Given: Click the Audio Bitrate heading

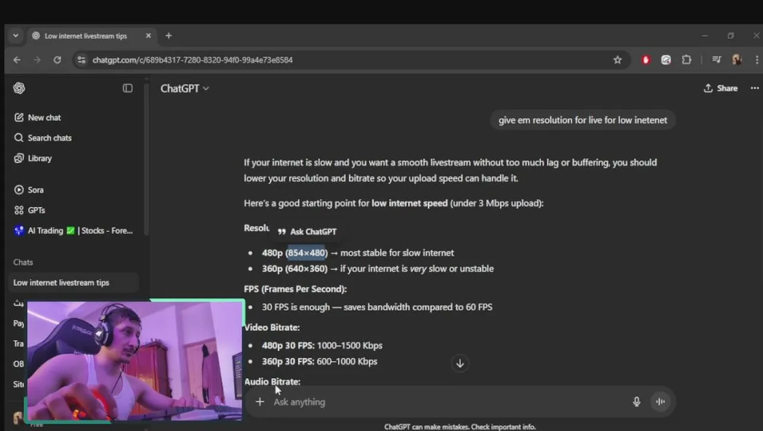Looking at the screenshot, I should click(272, 381).
